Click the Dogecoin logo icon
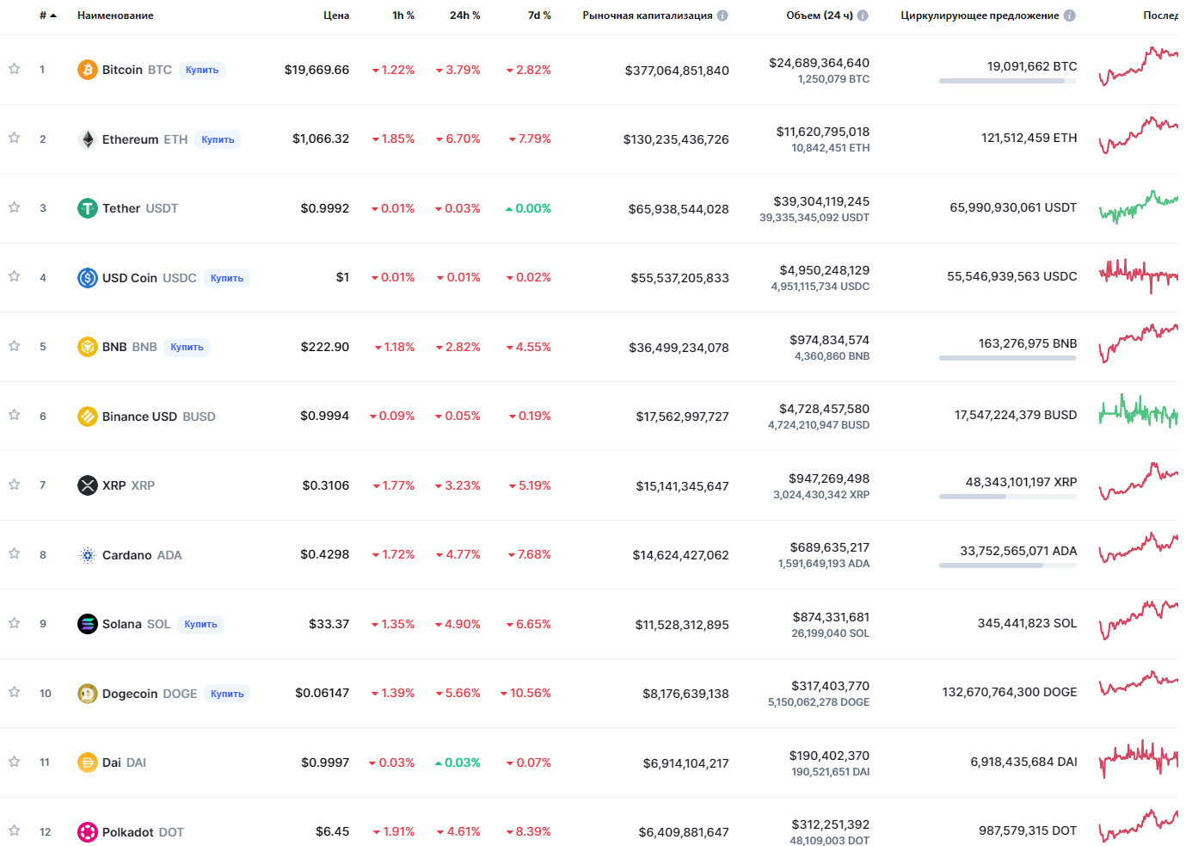Screen dimensions: 1192x846 tap(88, 694)
